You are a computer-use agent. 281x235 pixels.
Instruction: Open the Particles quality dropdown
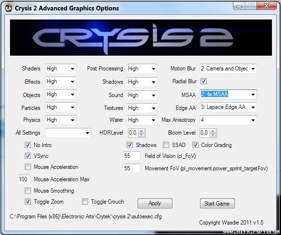click(x=61, y=108)
